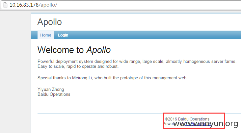
Task: Click the 'Special thanks to Meirong Li' sentence
Action: 112,78
